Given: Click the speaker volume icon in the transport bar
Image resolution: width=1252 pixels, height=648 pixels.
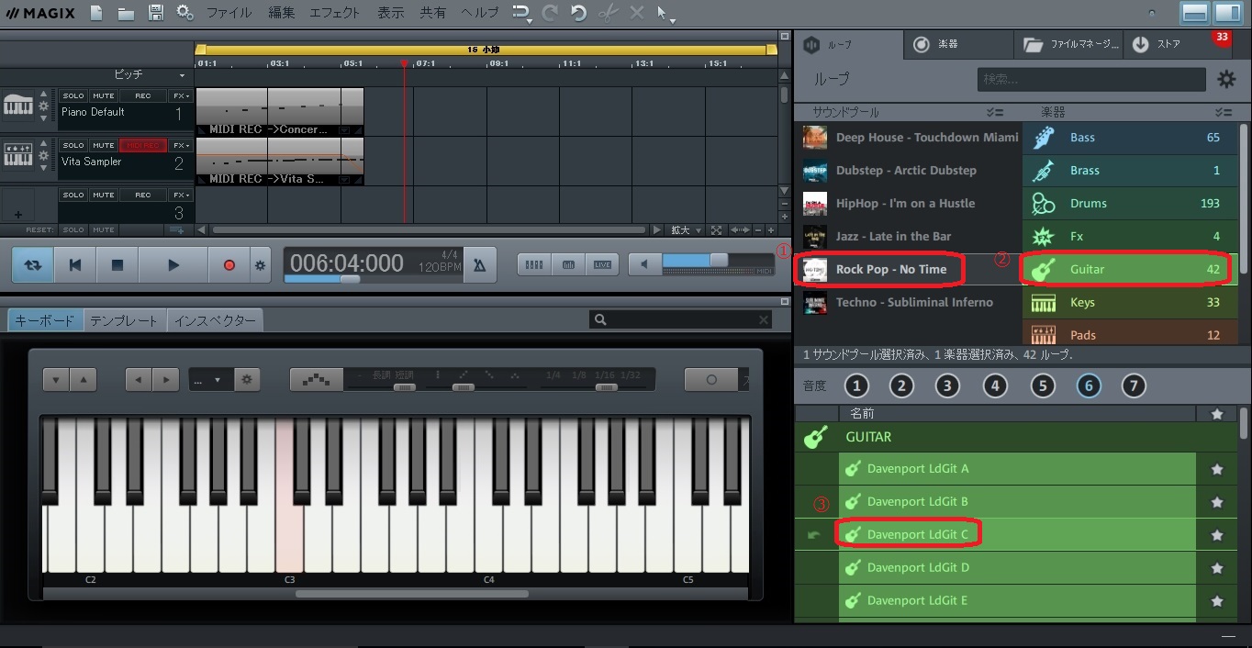Looking at the screenshot, I should coord(644,264).
